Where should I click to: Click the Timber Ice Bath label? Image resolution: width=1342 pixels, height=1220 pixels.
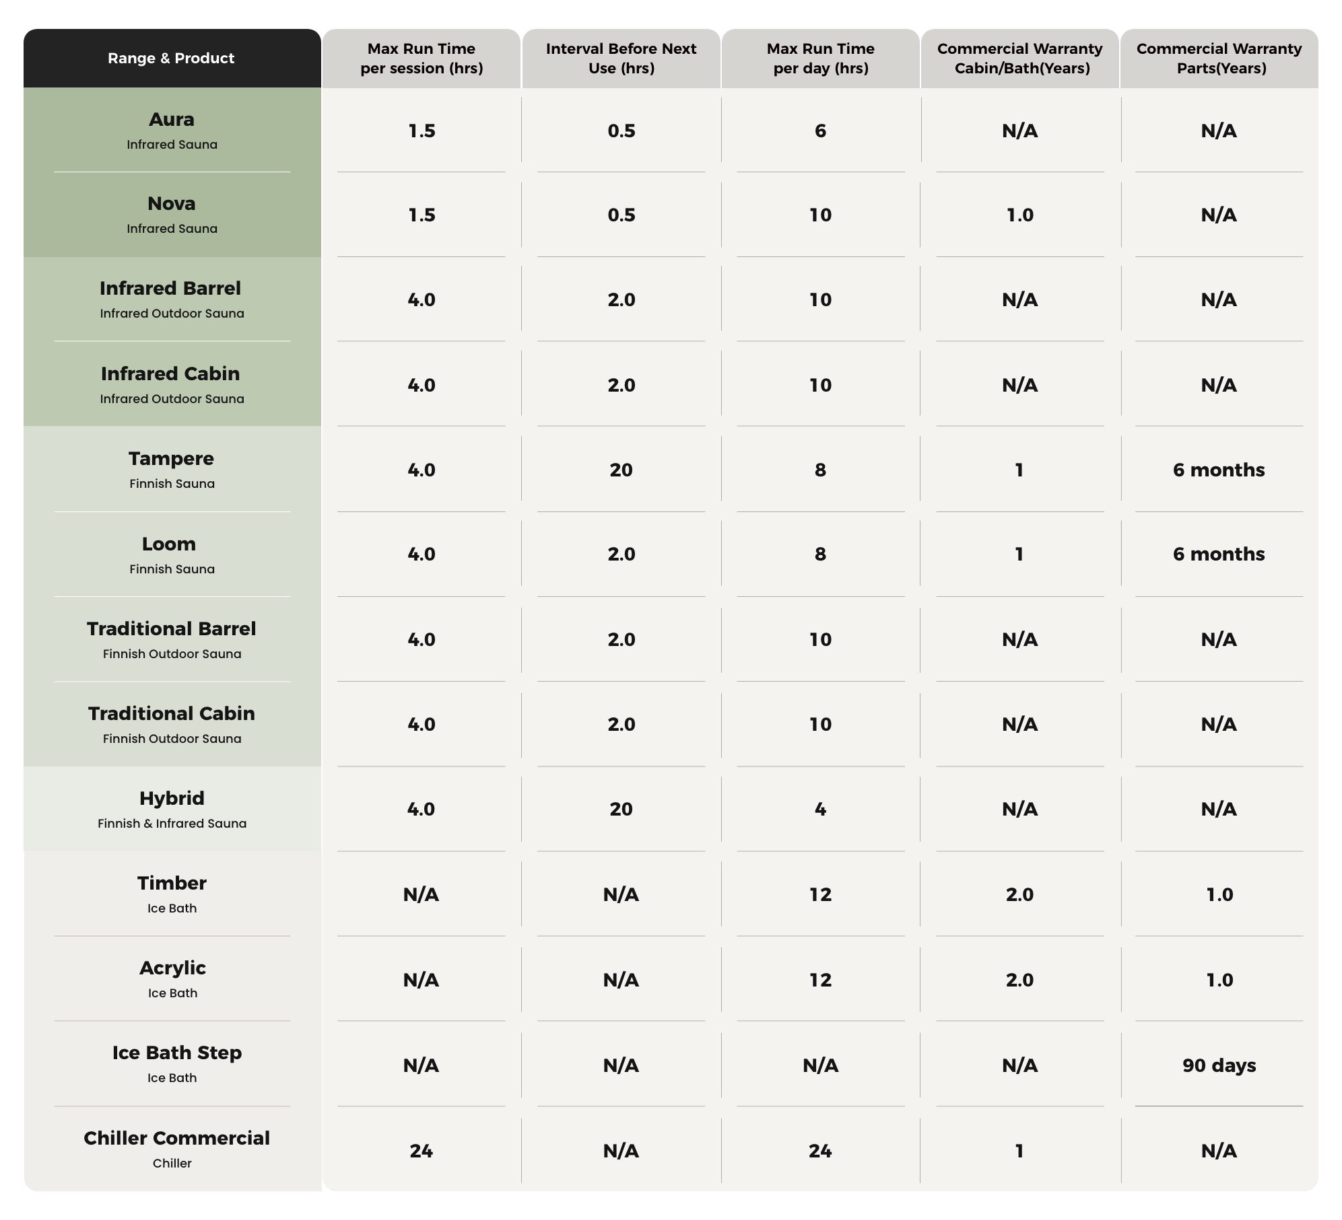(x=172, y=894)
